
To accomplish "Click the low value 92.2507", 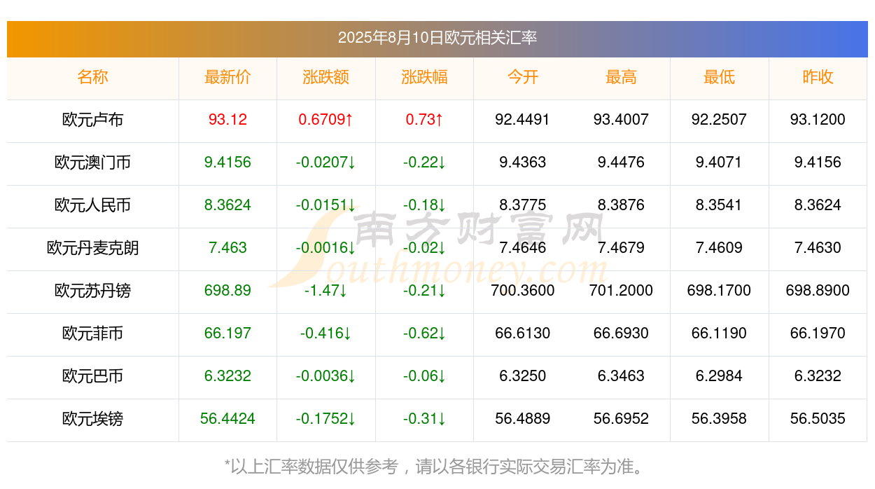I will click(720, 120).
